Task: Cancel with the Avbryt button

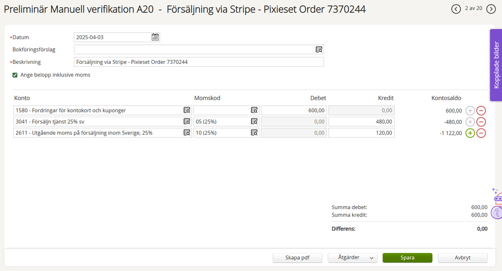Action: pos(462,257)
